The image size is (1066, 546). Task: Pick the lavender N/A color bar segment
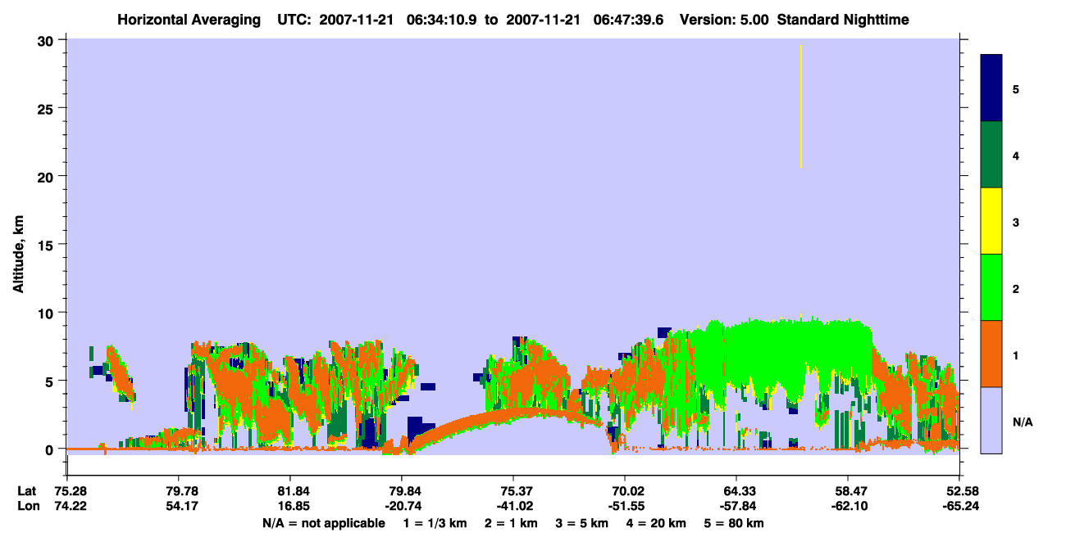991,420
